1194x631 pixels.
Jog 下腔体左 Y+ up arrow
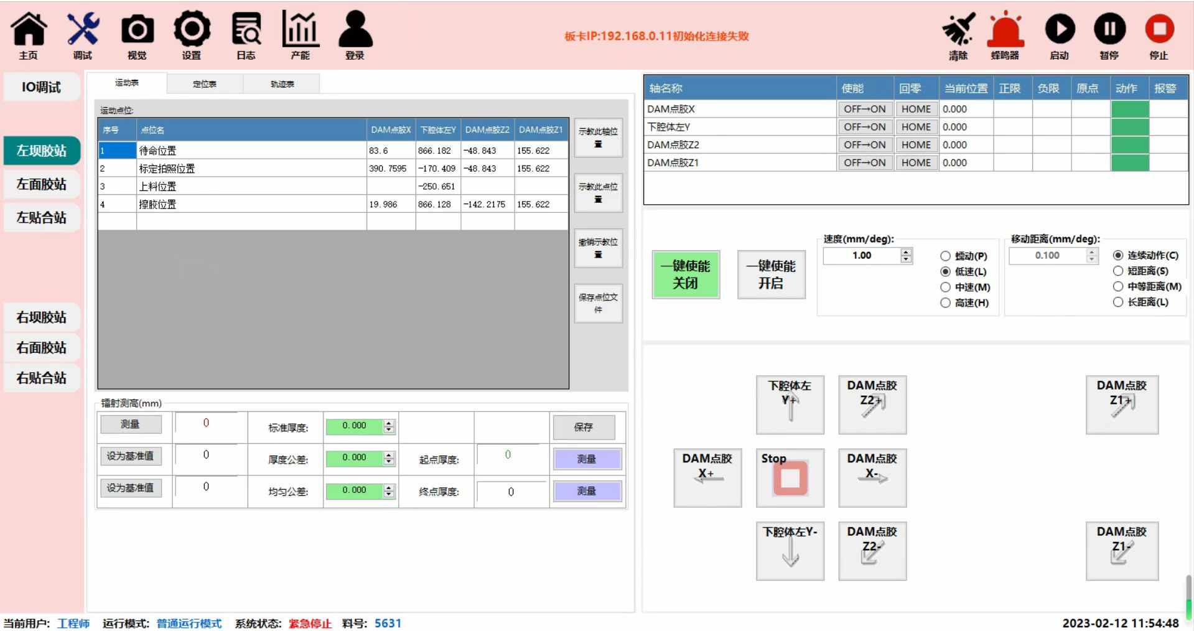click(790, 404)
